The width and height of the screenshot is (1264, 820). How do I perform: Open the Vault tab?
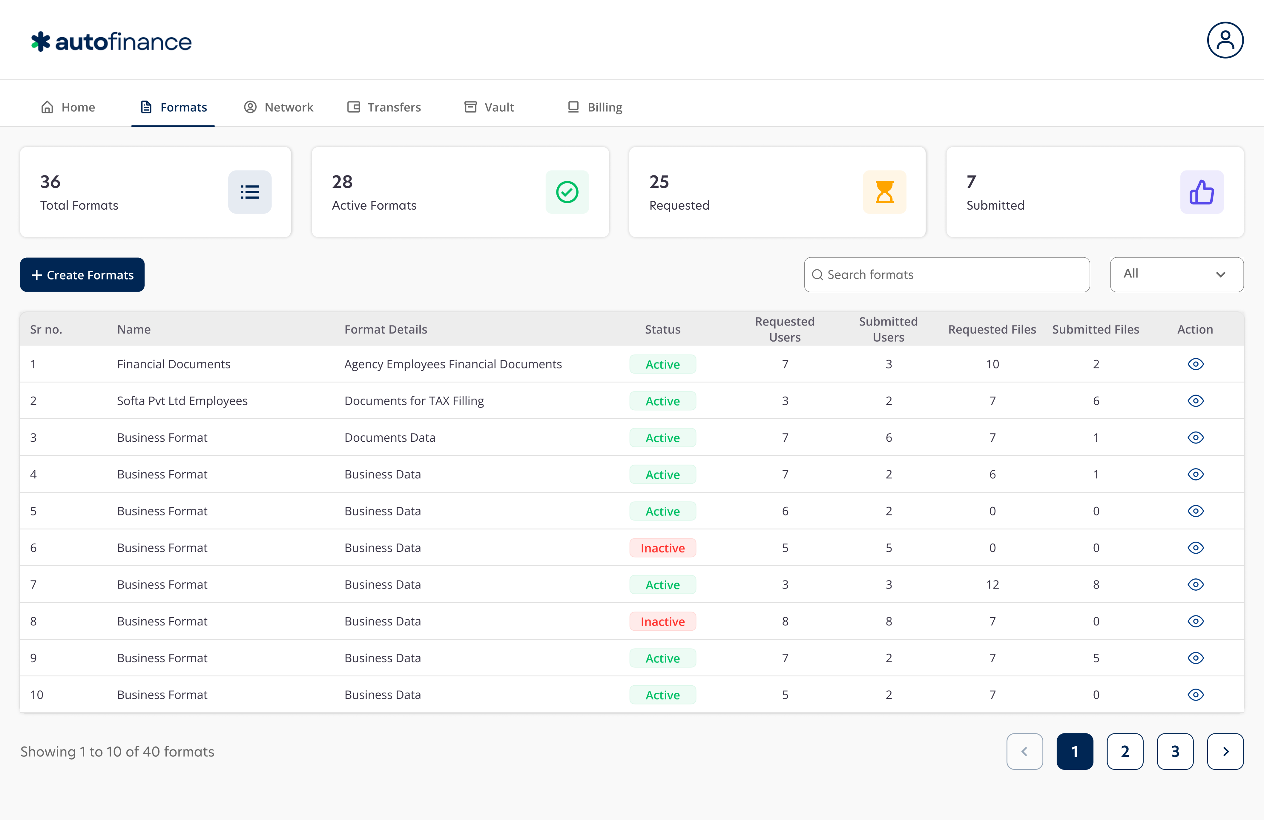pyautogui.click(x=489, y=107)
